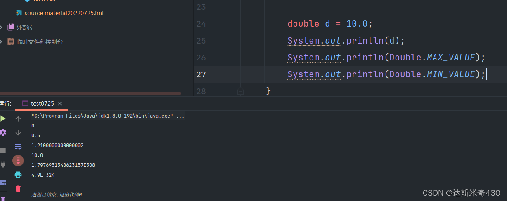Click the console output 1.7976931348623157E308

pyautogui.click(x=63, y=165)
